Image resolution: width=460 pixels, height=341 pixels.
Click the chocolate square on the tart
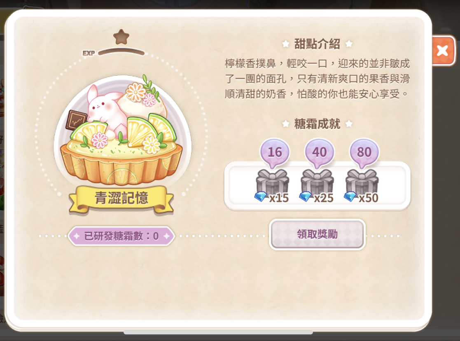tap(77, 120)
